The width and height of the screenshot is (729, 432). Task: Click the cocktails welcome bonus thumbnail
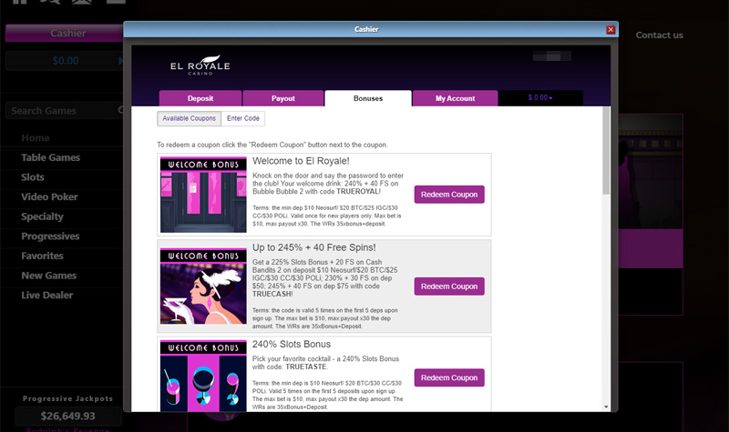click(203, 376)
